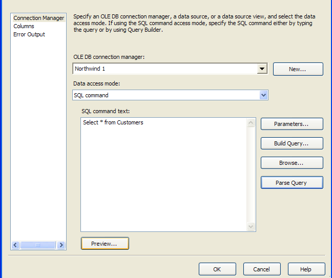This screenshot has height=278, width=332.
Task: Expand the OLE DB connection manager dropdown arrow
Action: pyautogui.click(x=262, y=69)
